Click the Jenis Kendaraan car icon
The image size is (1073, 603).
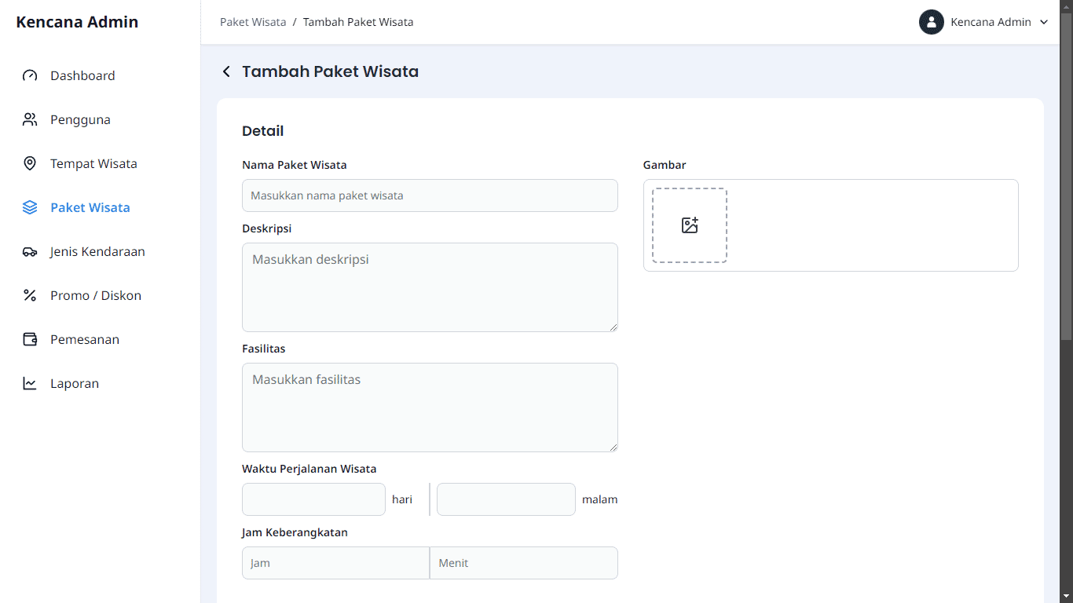point(30,252)
